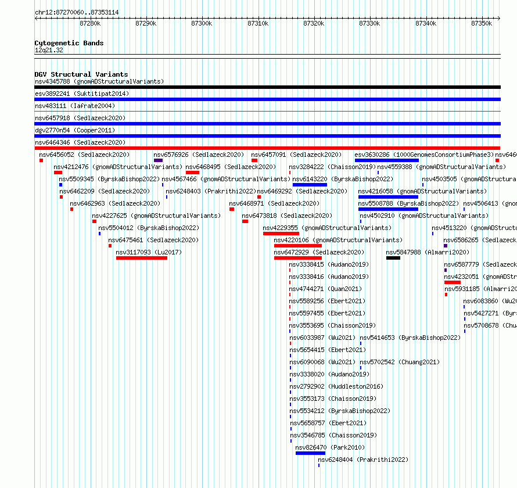This screenshot has height=488, width=517.
Task: Click the red nsv4232051 variant bar
Action: click(x=453, y=282)
